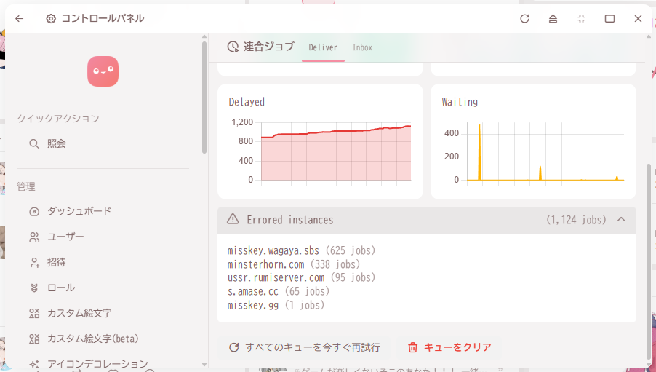Click the pink Misskey instance avatar icon
Image resolution: width=656 pixels, height=372 pixels.
pos(103,71)
